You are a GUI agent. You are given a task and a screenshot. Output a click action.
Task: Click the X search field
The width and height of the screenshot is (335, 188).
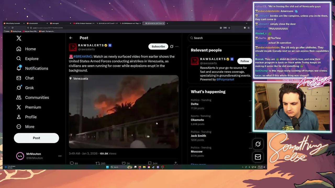pos(220,38)
